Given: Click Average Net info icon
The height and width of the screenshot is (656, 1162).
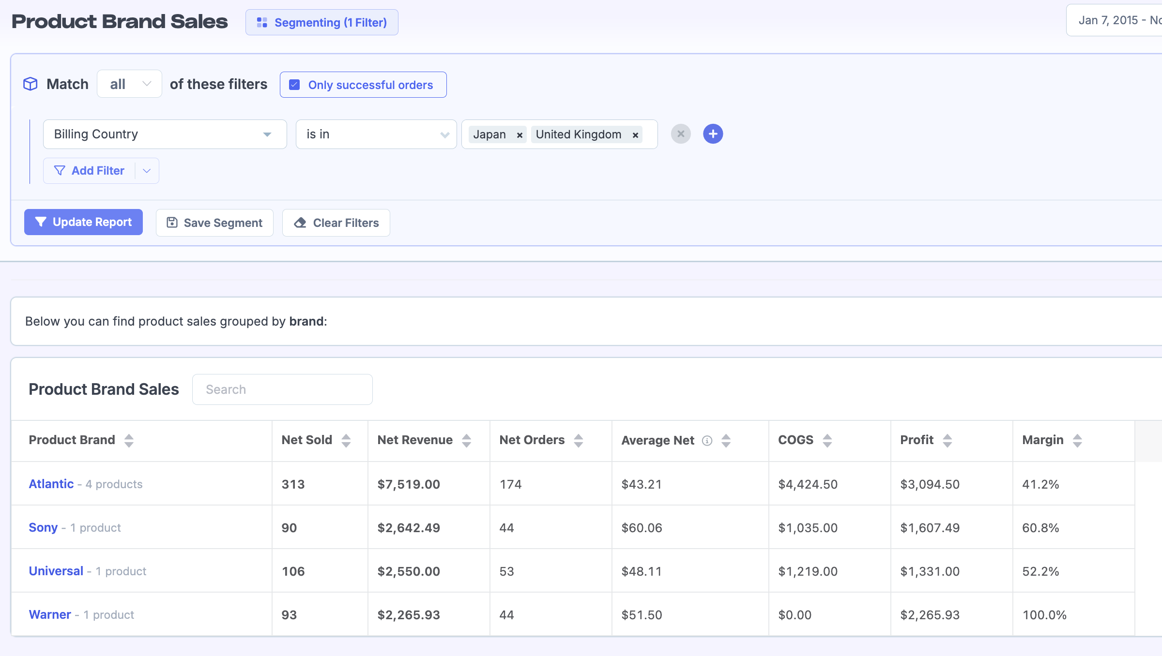Looking at the screenshot, I should pos(707,441).
